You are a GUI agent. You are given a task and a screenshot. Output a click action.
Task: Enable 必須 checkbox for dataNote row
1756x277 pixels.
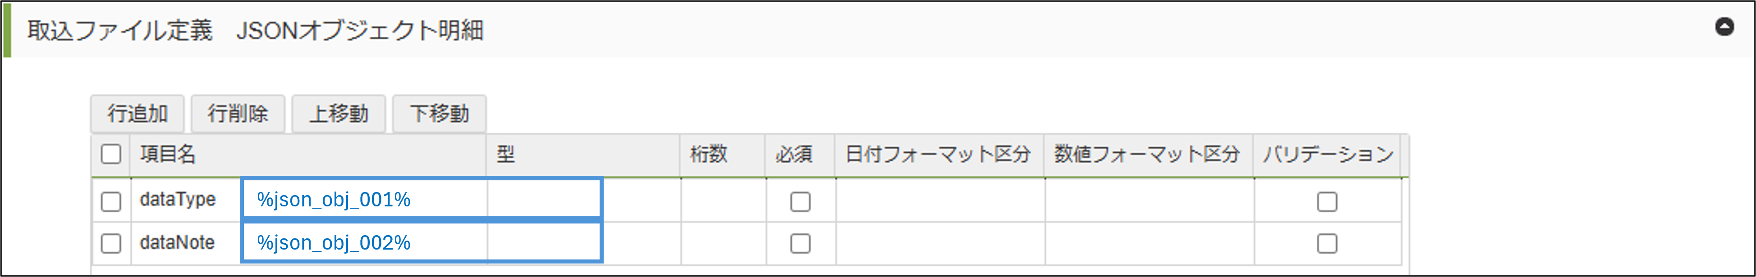(x=800, y=244)
